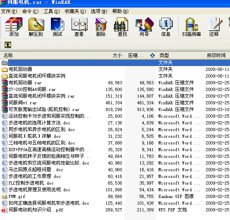Select file 步进电机和交流伺服电机性能比较.doc
This screenshot has width=230, height=220.
click(49, 163)
